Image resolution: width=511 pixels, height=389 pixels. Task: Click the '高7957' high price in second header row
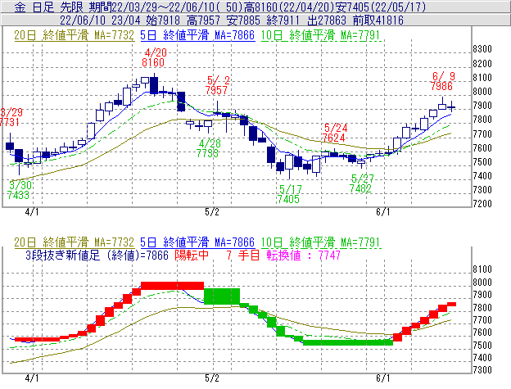click(204, 20)
